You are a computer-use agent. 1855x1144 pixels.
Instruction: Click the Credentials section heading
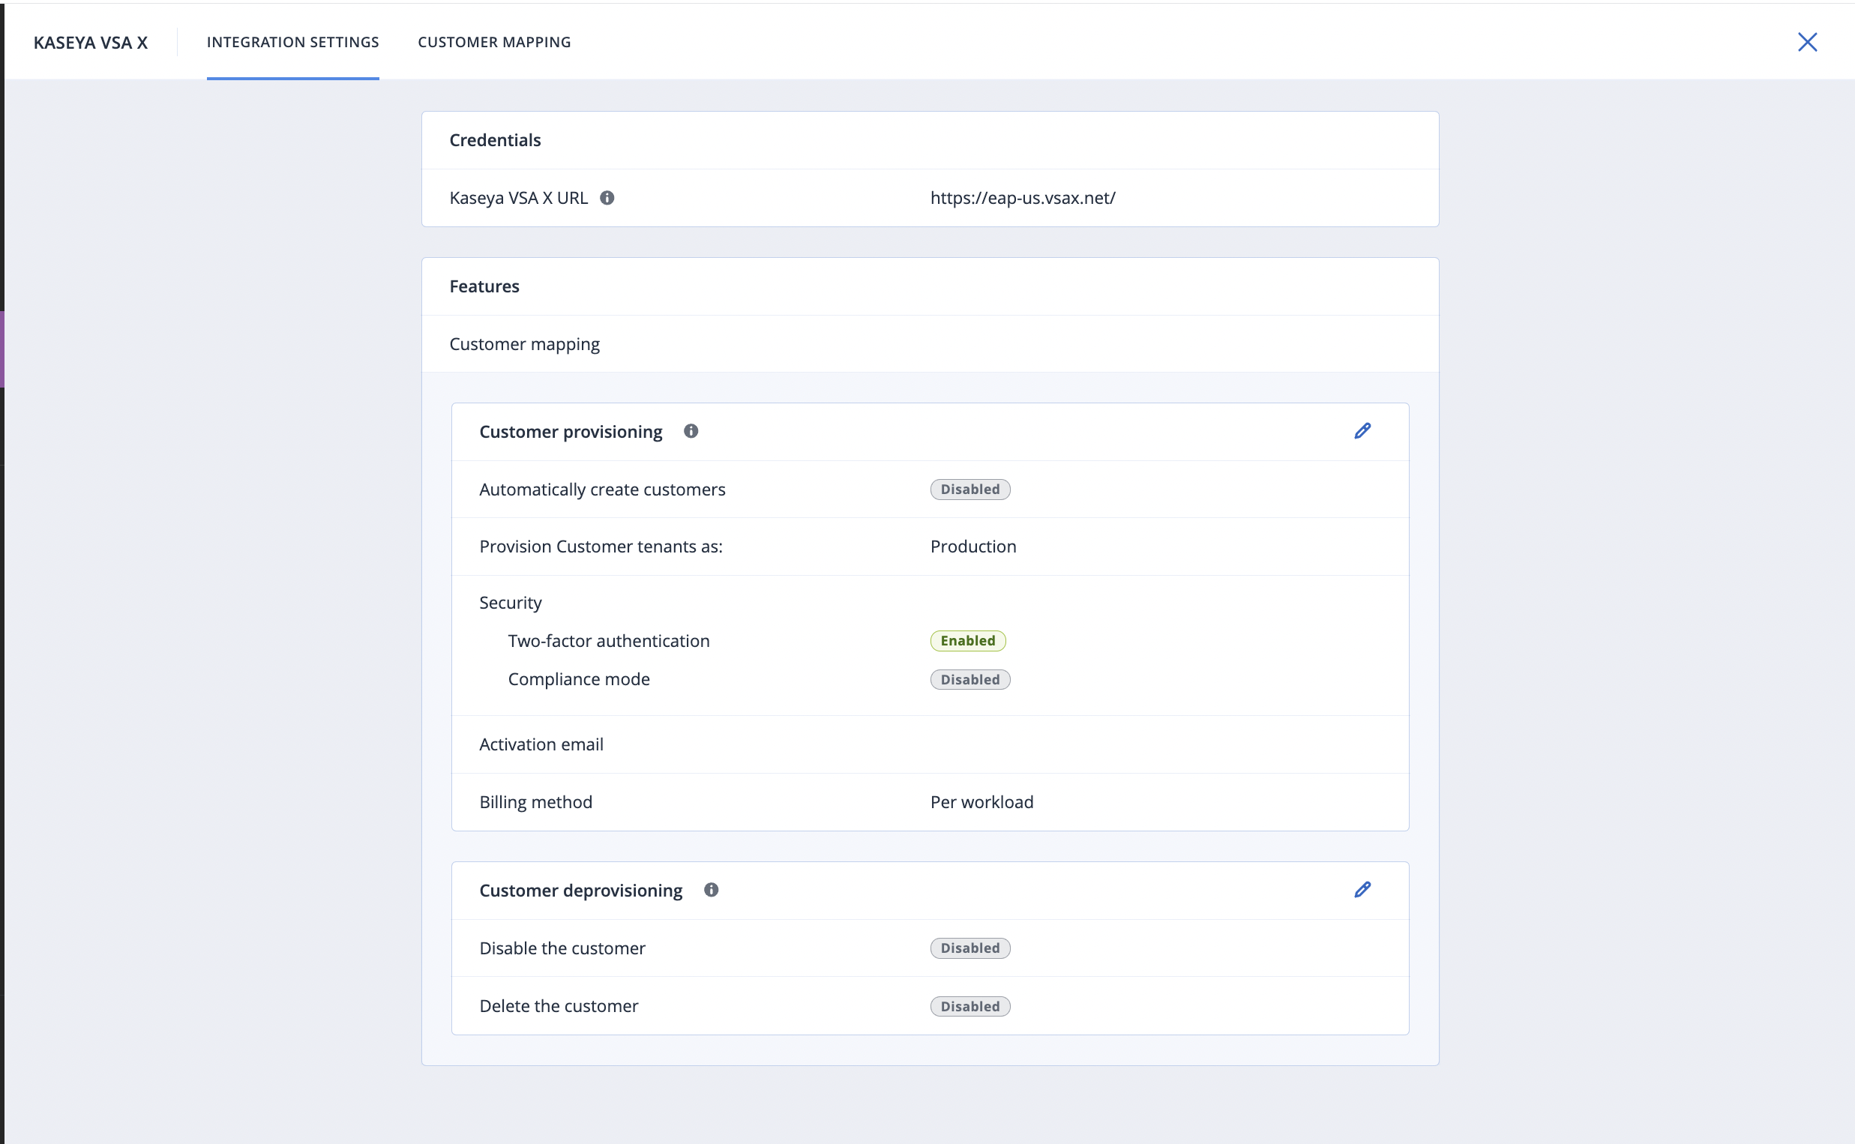(x=495, y=140)
